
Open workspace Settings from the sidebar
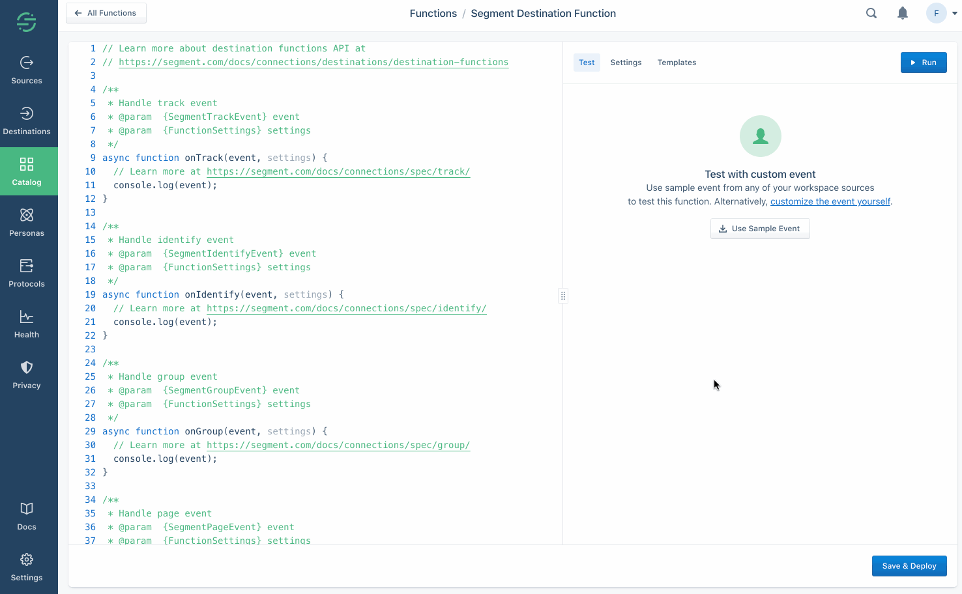coord(26,567)
